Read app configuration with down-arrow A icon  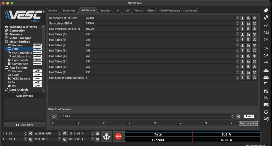pyautogui.click(x=266, y=62)
